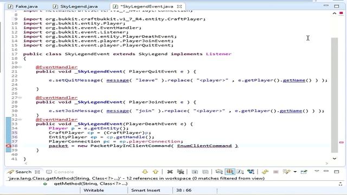
Task: Click the Listener interface name on line 17
Action: click(x=219, y=54)
